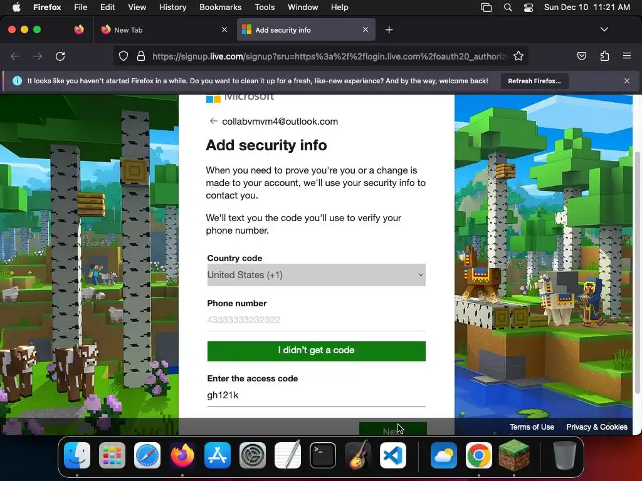Image resolution: width=642 pixels, height=481 pixels.
Task: Open Finder from the dock
Action: 77,455
